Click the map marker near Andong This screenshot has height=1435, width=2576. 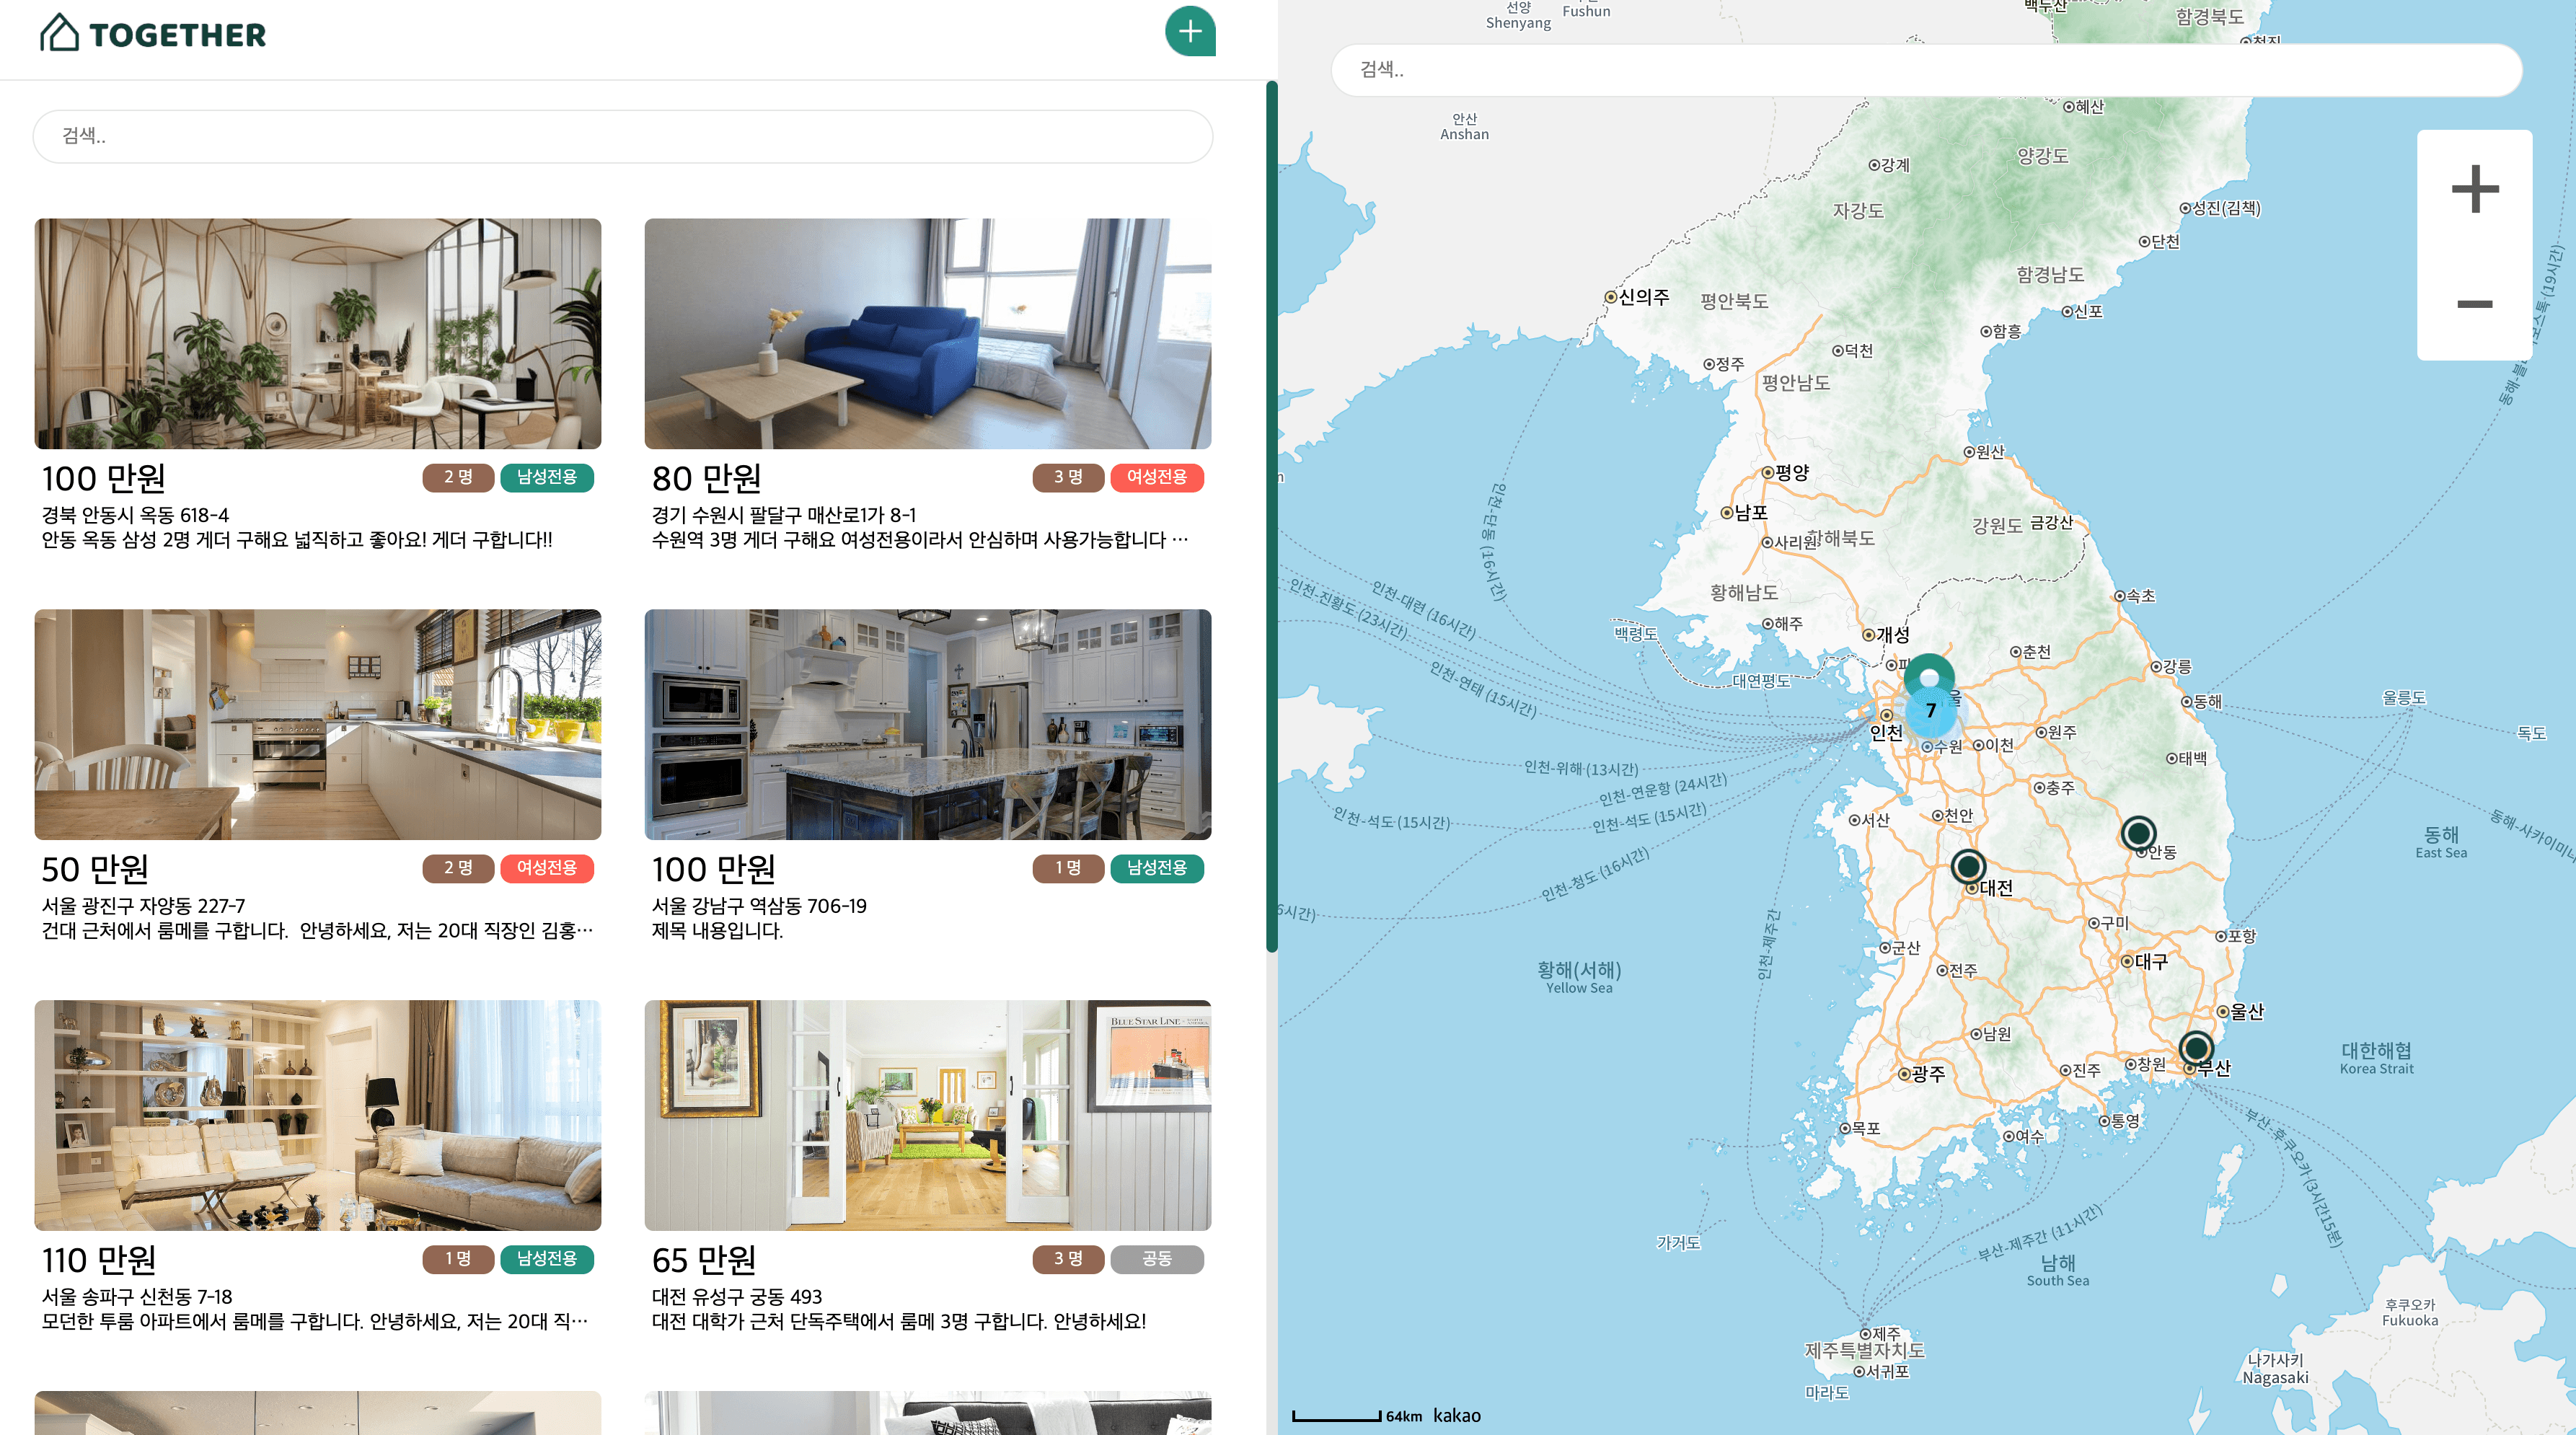2138,833
